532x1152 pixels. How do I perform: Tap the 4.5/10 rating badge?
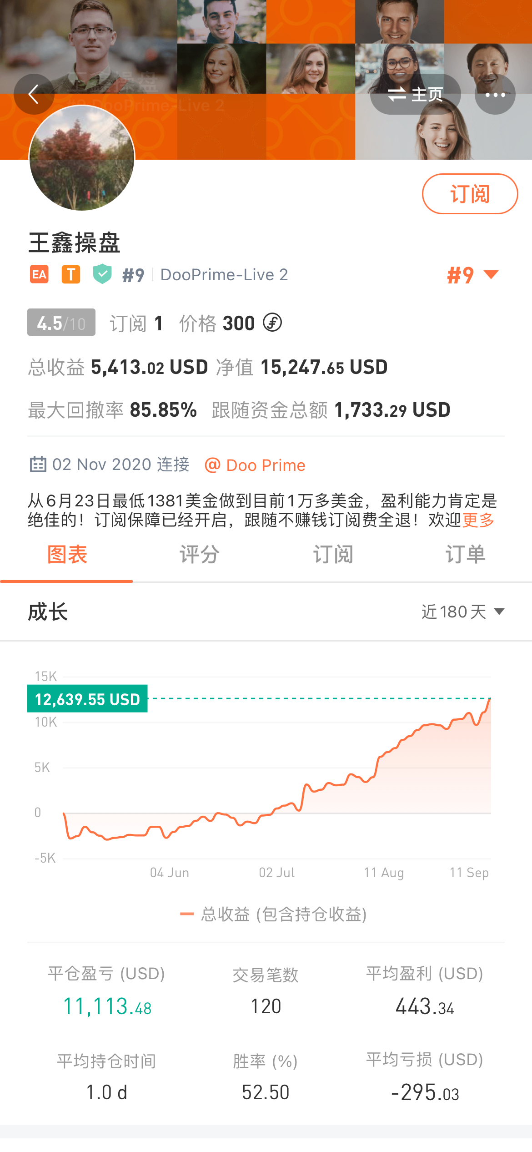click(61, 322)
